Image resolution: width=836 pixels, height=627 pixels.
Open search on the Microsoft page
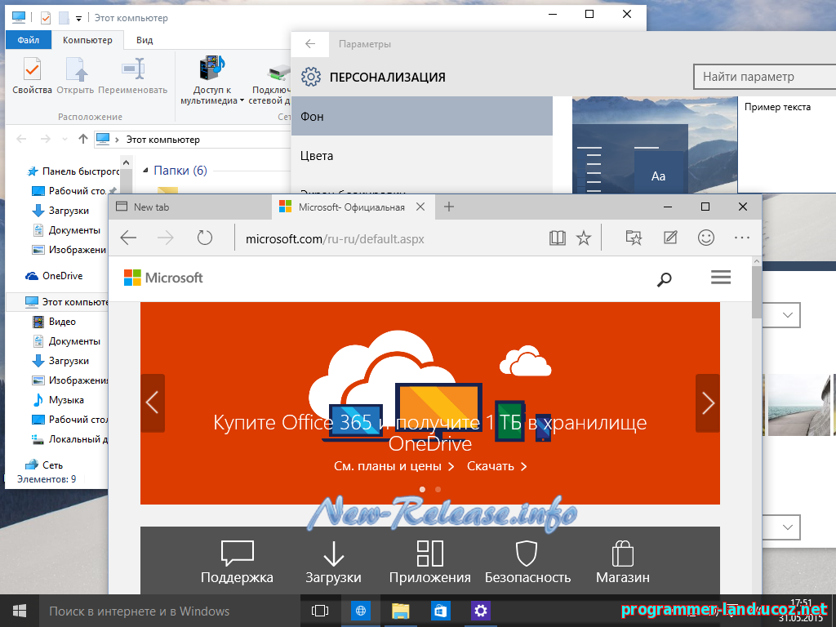point(665,279)
